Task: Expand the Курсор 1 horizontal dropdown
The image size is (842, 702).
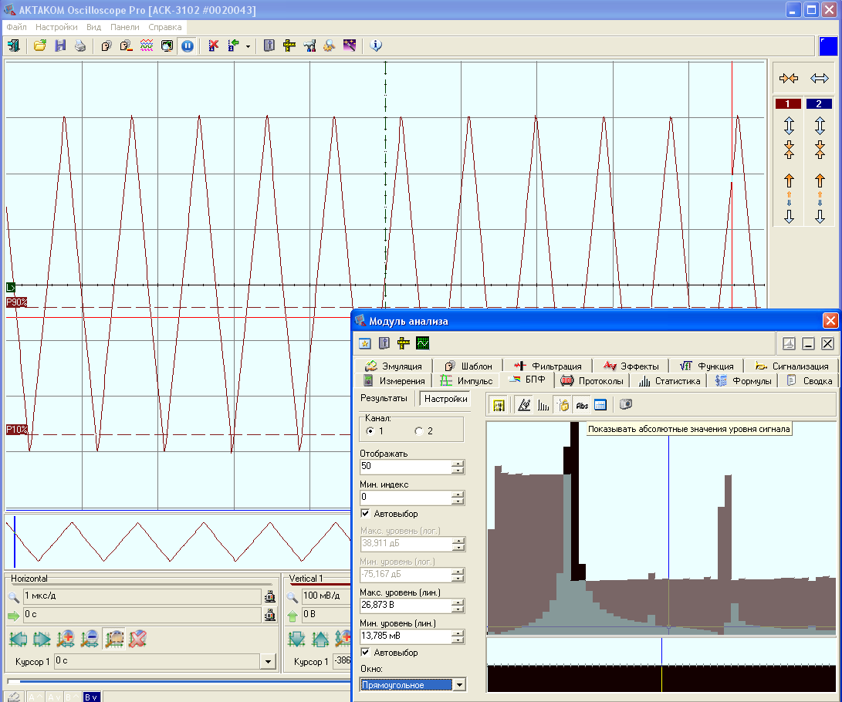Action: coord(268,662)
